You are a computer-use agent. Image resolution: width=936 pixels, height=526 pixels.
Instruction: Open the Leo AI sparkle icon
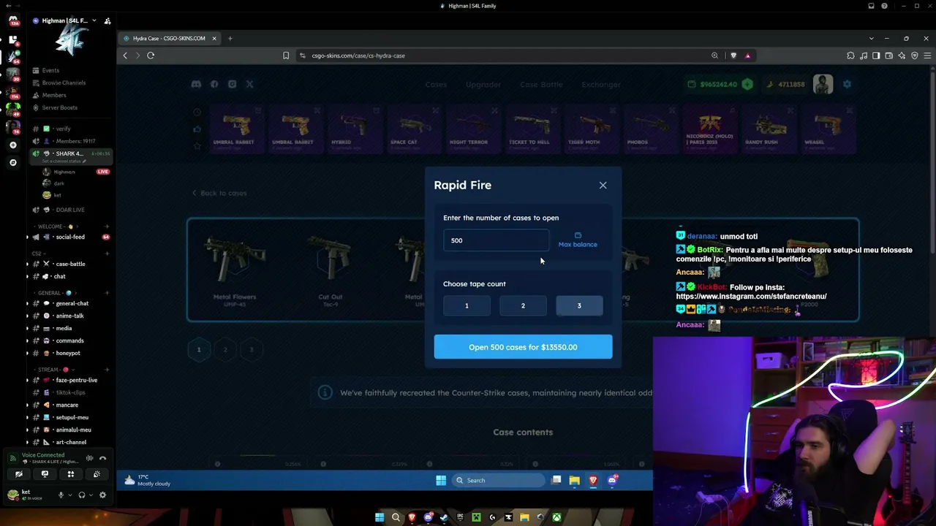pos(902,56)
